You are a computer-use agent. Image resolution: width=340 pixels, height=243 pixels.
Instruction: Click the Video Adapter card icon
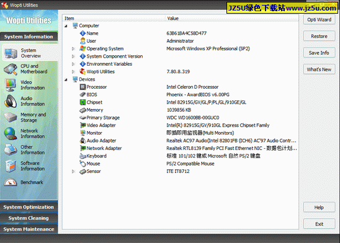[83, 125]
